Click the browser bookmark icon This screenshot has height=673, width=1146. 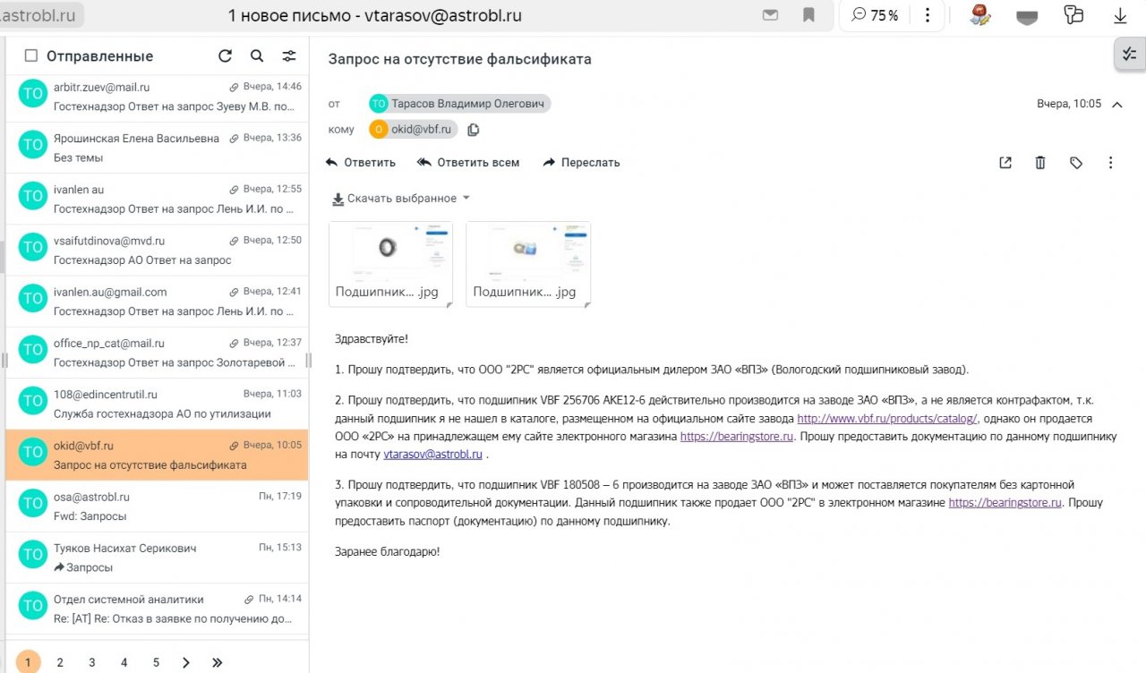pyautogui.click(x=808, y=15)
